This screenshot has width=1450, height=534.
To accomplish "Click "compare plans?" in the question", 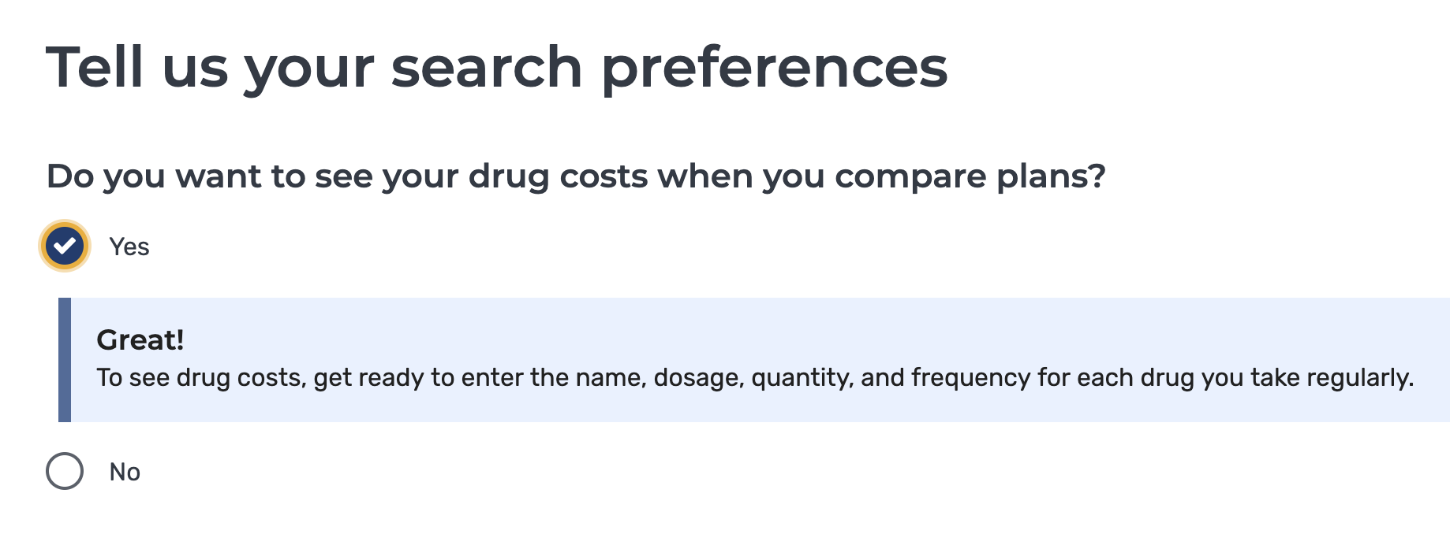I will [x=970, y=176].
